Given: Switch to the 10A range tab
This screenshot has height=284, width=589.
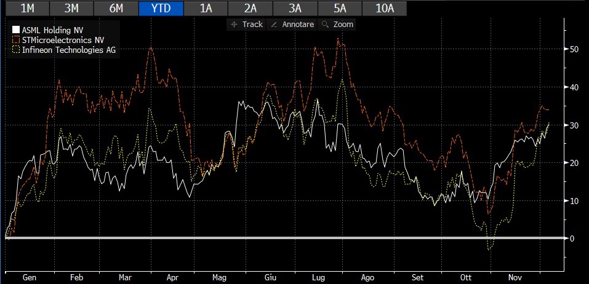Looking at the screenshot, I should 384,8.
